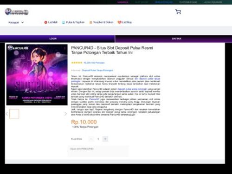Open the Customer Care top menu link
The width and height of the screenshot is (232, 174).
click(x=188, y=2)
